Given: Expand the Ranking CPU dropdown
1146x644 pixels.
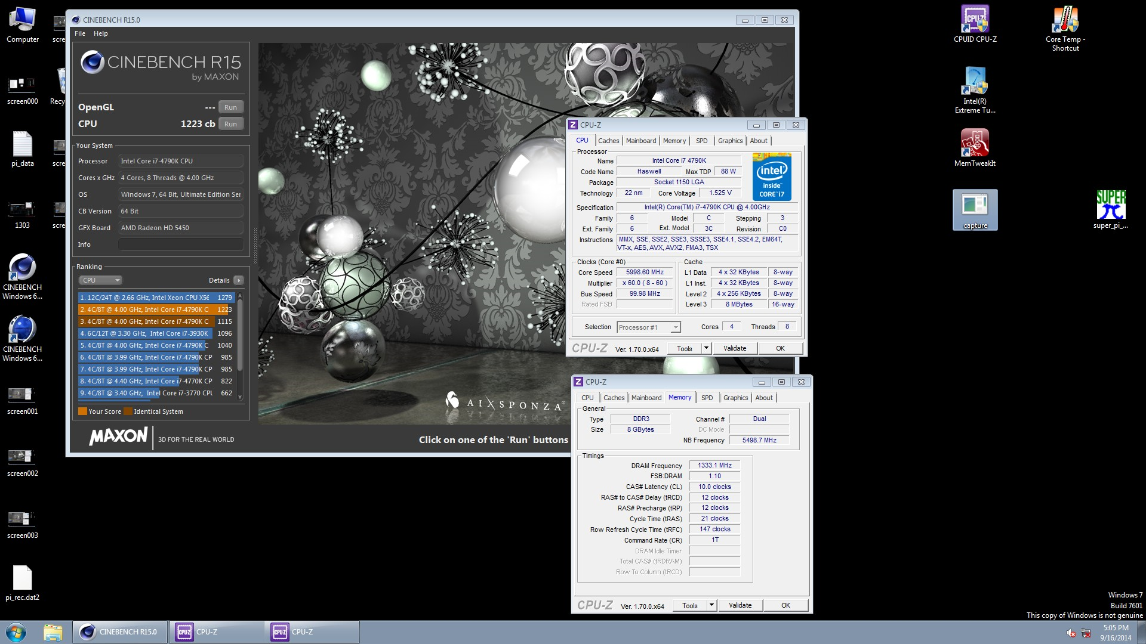Looking at the screenshot, I should [100, 280].
